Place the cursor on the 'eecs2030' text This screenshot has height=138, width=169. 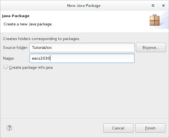[41, 58]
